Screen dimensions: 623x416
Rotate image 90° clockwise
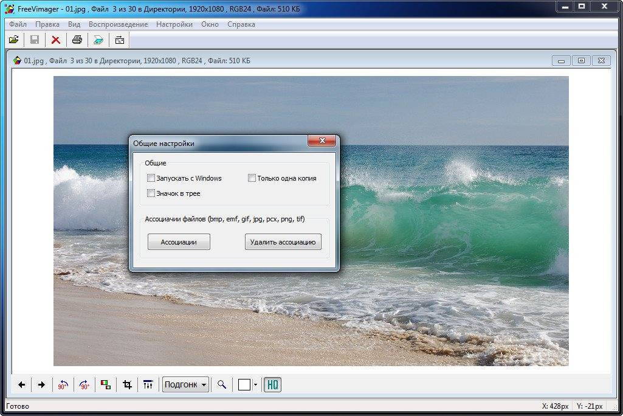pyautogui.click(x=84, y=384)
